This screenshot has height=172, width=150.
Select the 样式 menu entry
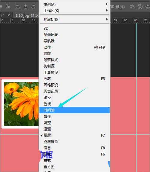click(74, 161)
